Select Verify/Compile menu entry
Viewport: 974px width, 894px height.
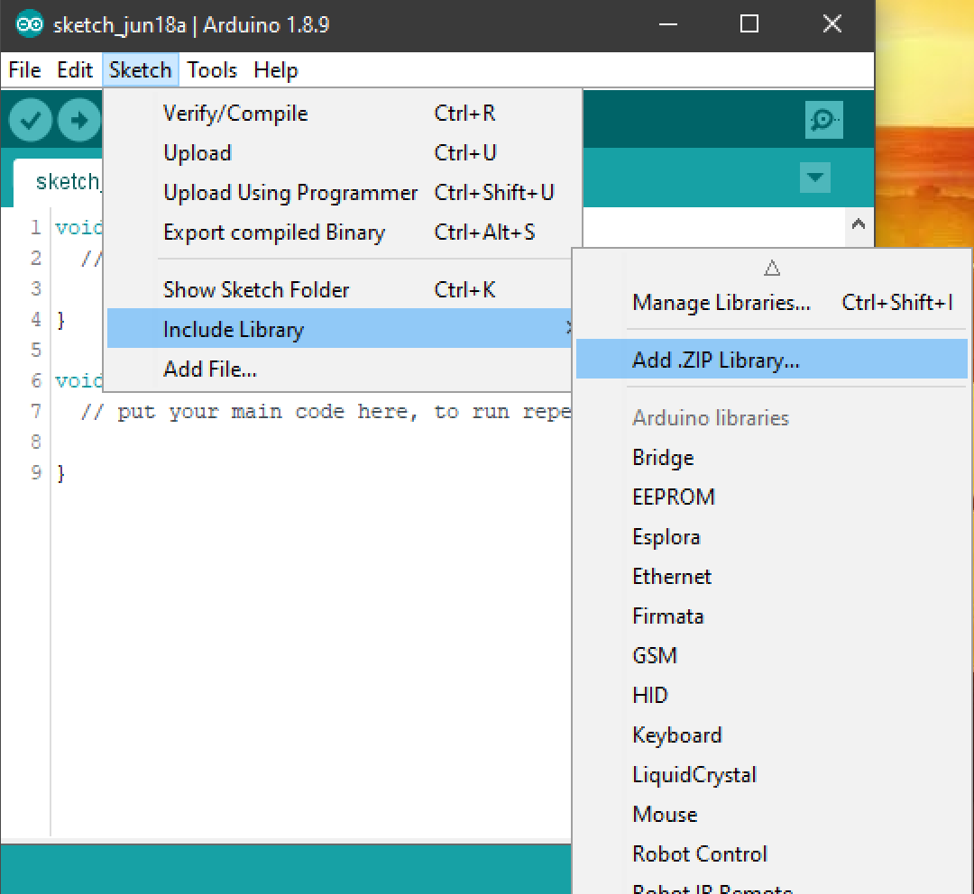[339, 114]
